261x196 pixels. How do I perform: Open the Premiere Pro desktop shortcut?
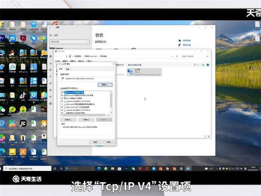point(2,39)
